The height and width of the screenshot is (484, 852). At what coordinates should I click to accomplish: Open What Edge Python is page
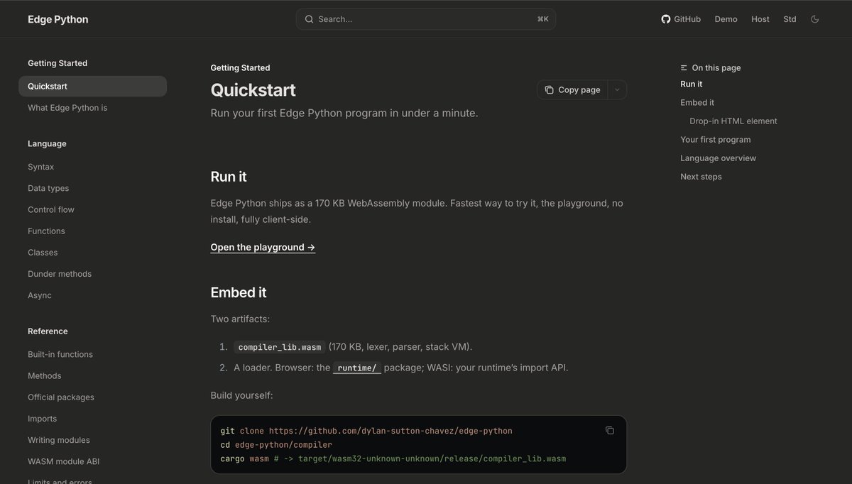pos(67,108)
